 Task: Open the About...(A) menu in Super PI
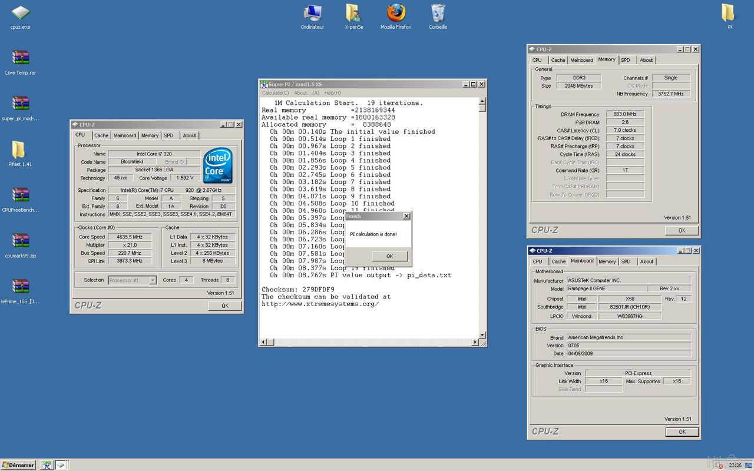coord(306,93)
